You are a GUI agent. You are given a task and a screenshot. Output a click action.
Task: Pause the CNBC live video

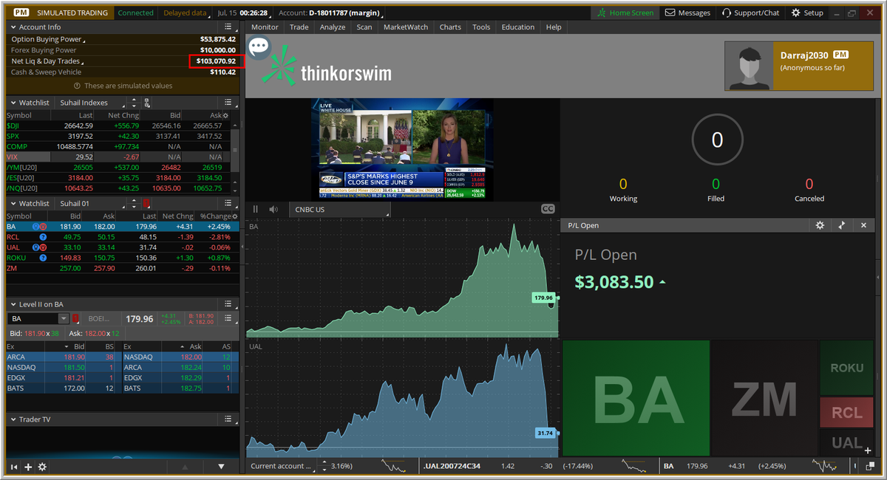[256, 209]
